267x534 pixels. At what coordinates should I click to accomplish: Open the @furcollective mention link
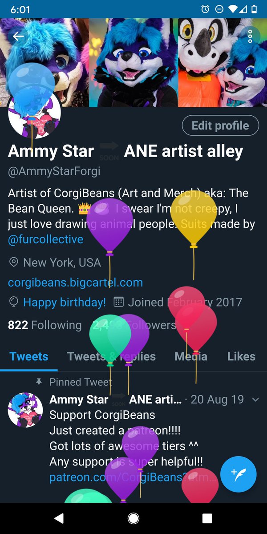pyautogui.click(x=46, y=239)
